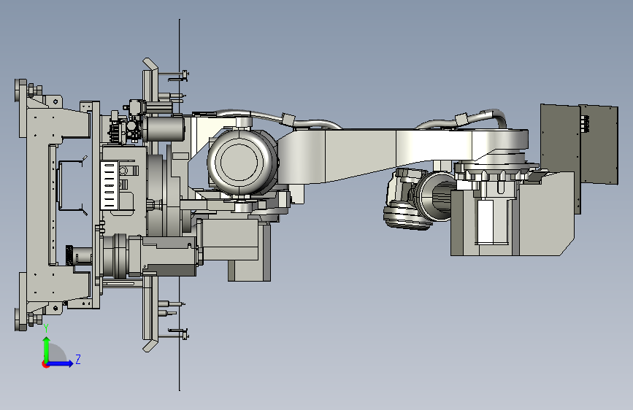Click the red X axis origin dot of the triad

pyautogui.click(x=45, y=364)
